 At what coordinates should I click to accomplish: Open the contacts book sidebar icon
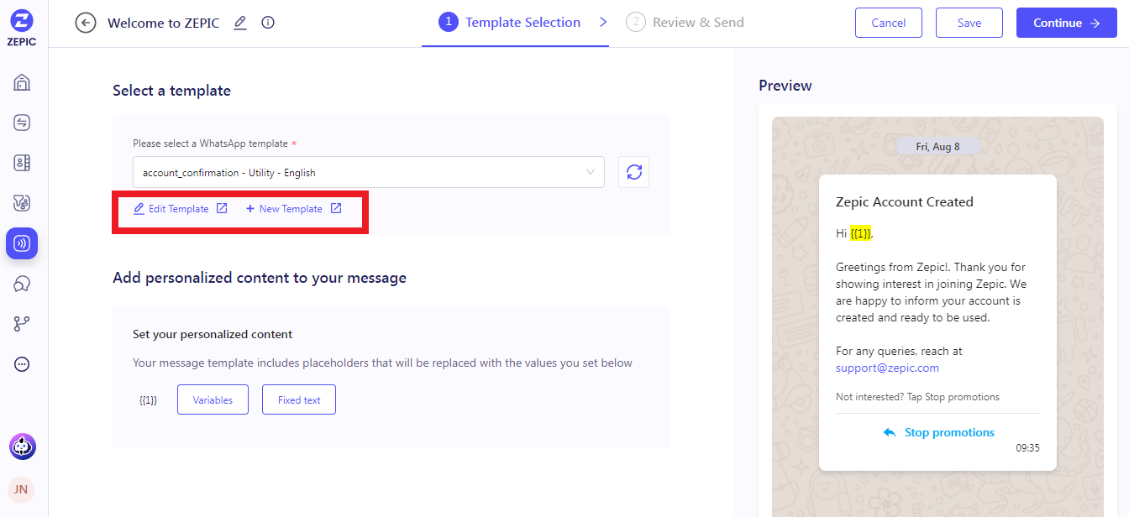coord(22,163)
